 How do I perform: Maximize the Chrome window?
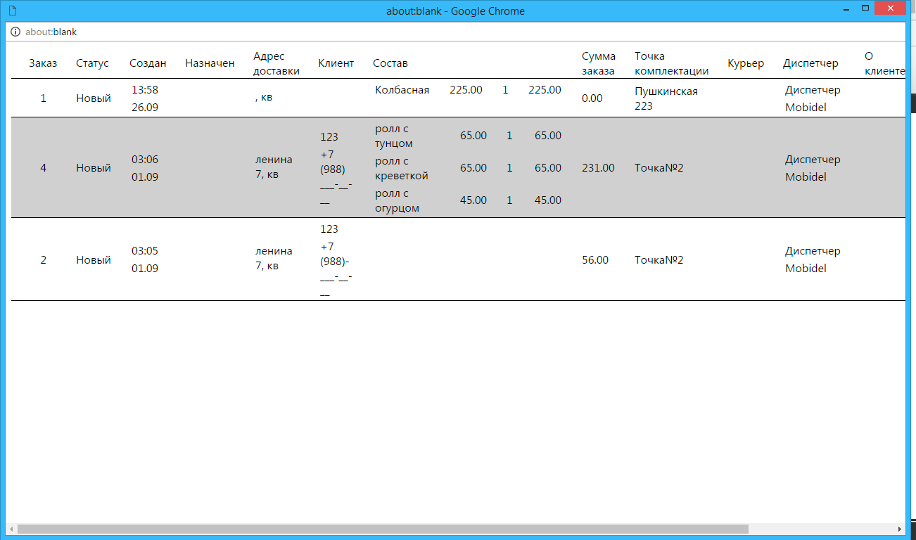(x=866, y=8)
